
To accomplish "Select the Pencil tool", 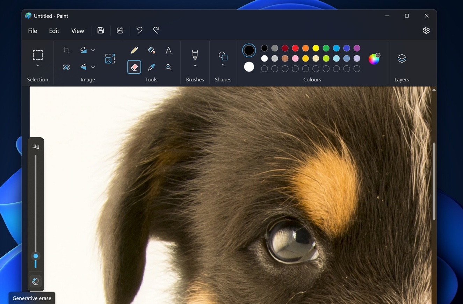I will point(134,50).
